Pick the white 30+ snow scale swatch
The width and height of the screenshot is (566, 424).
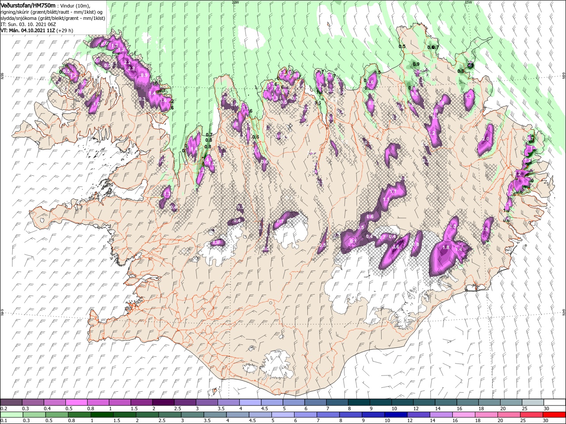[555, 402]
